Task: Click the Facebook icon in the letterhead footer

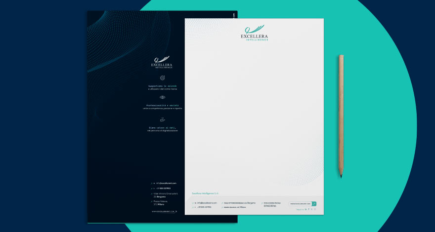Action: click(x=309, y=209)
